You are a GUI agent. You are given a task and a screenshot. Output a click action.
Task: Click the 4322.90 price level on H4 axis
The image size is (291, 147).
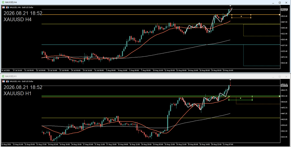[x=284, y=34]
